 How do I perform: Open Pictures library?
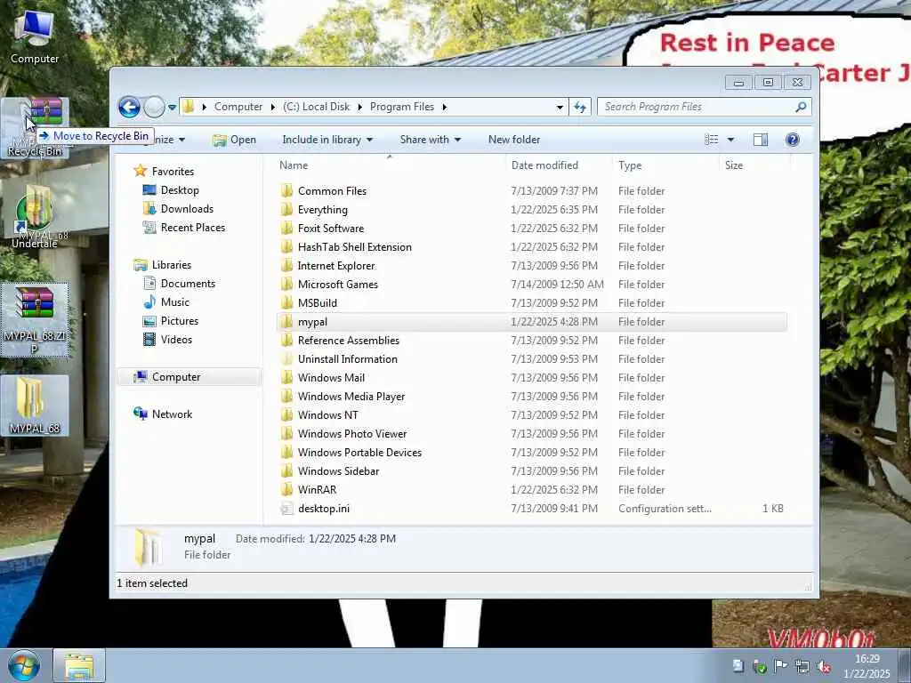[180, 320]
